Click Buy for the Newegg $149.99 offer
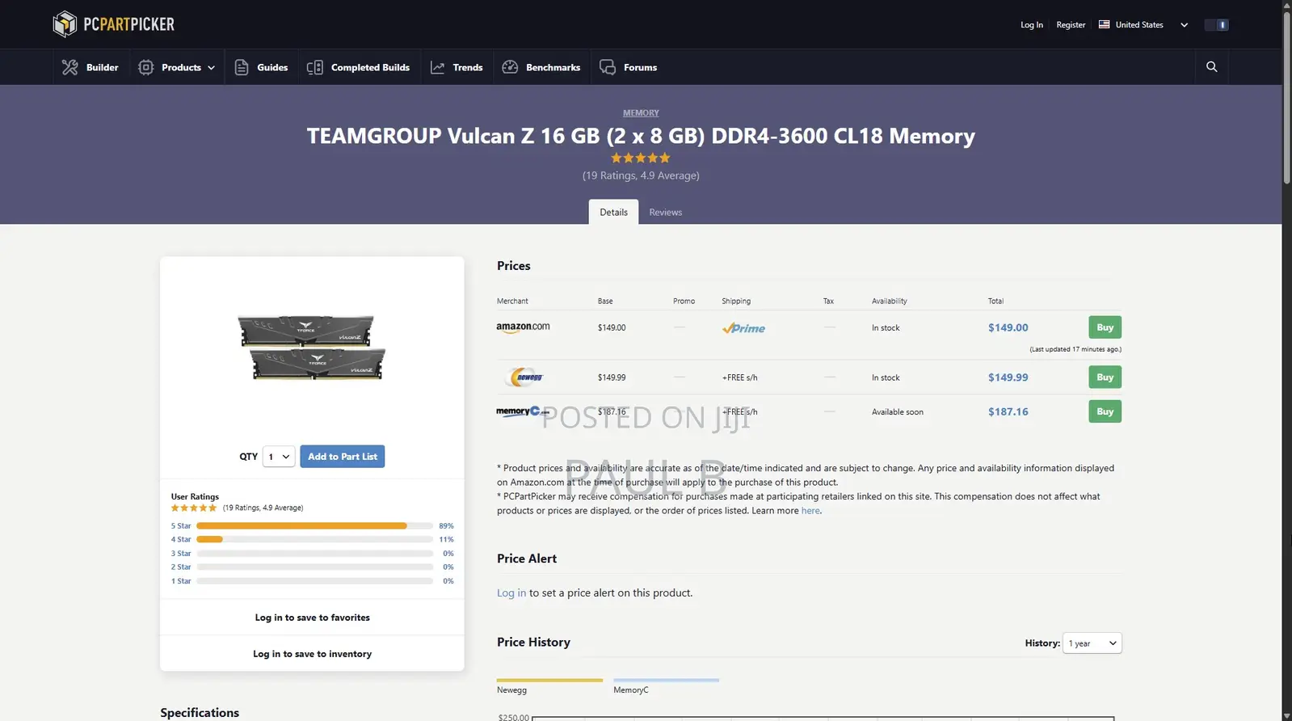The image size is (1292, 721). [x=1105, y=377]
